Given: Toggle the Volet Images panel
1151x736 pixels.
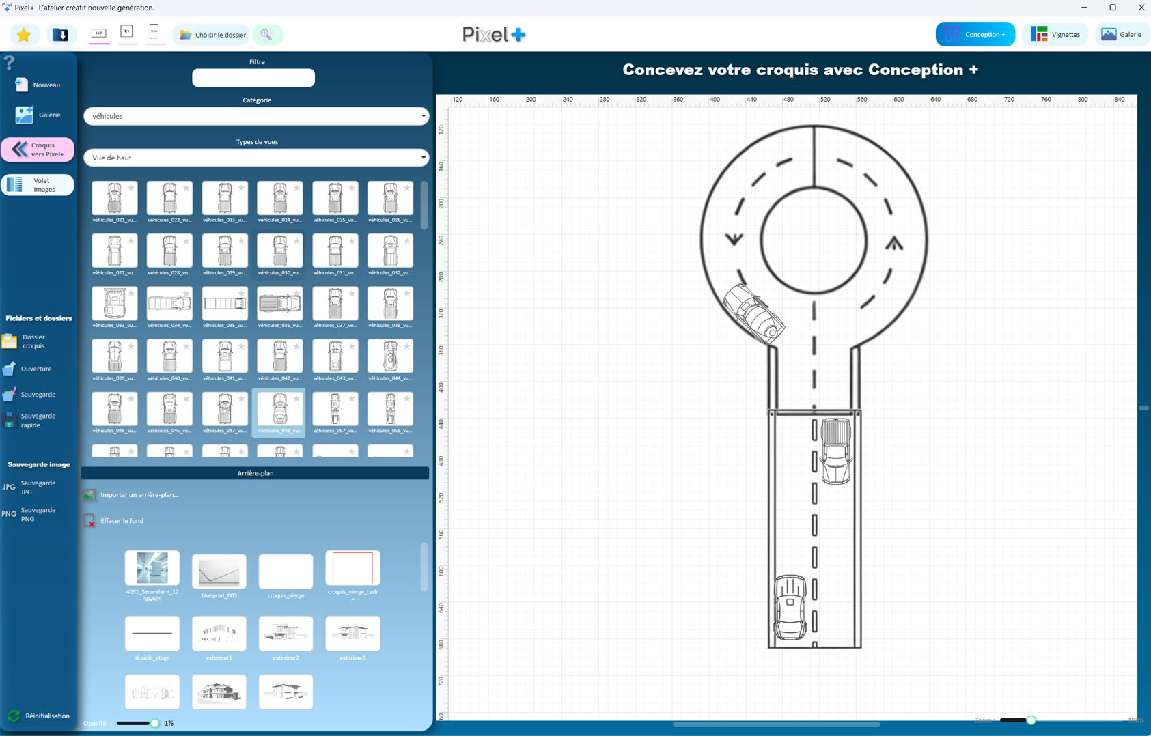Looking at the screenshot, I should coord(38,185).
